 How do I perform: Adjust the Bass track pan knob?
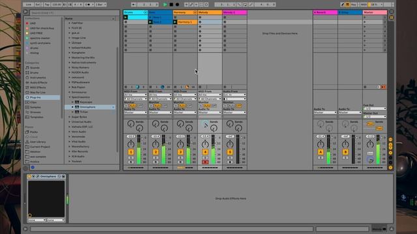pos(156,144)
